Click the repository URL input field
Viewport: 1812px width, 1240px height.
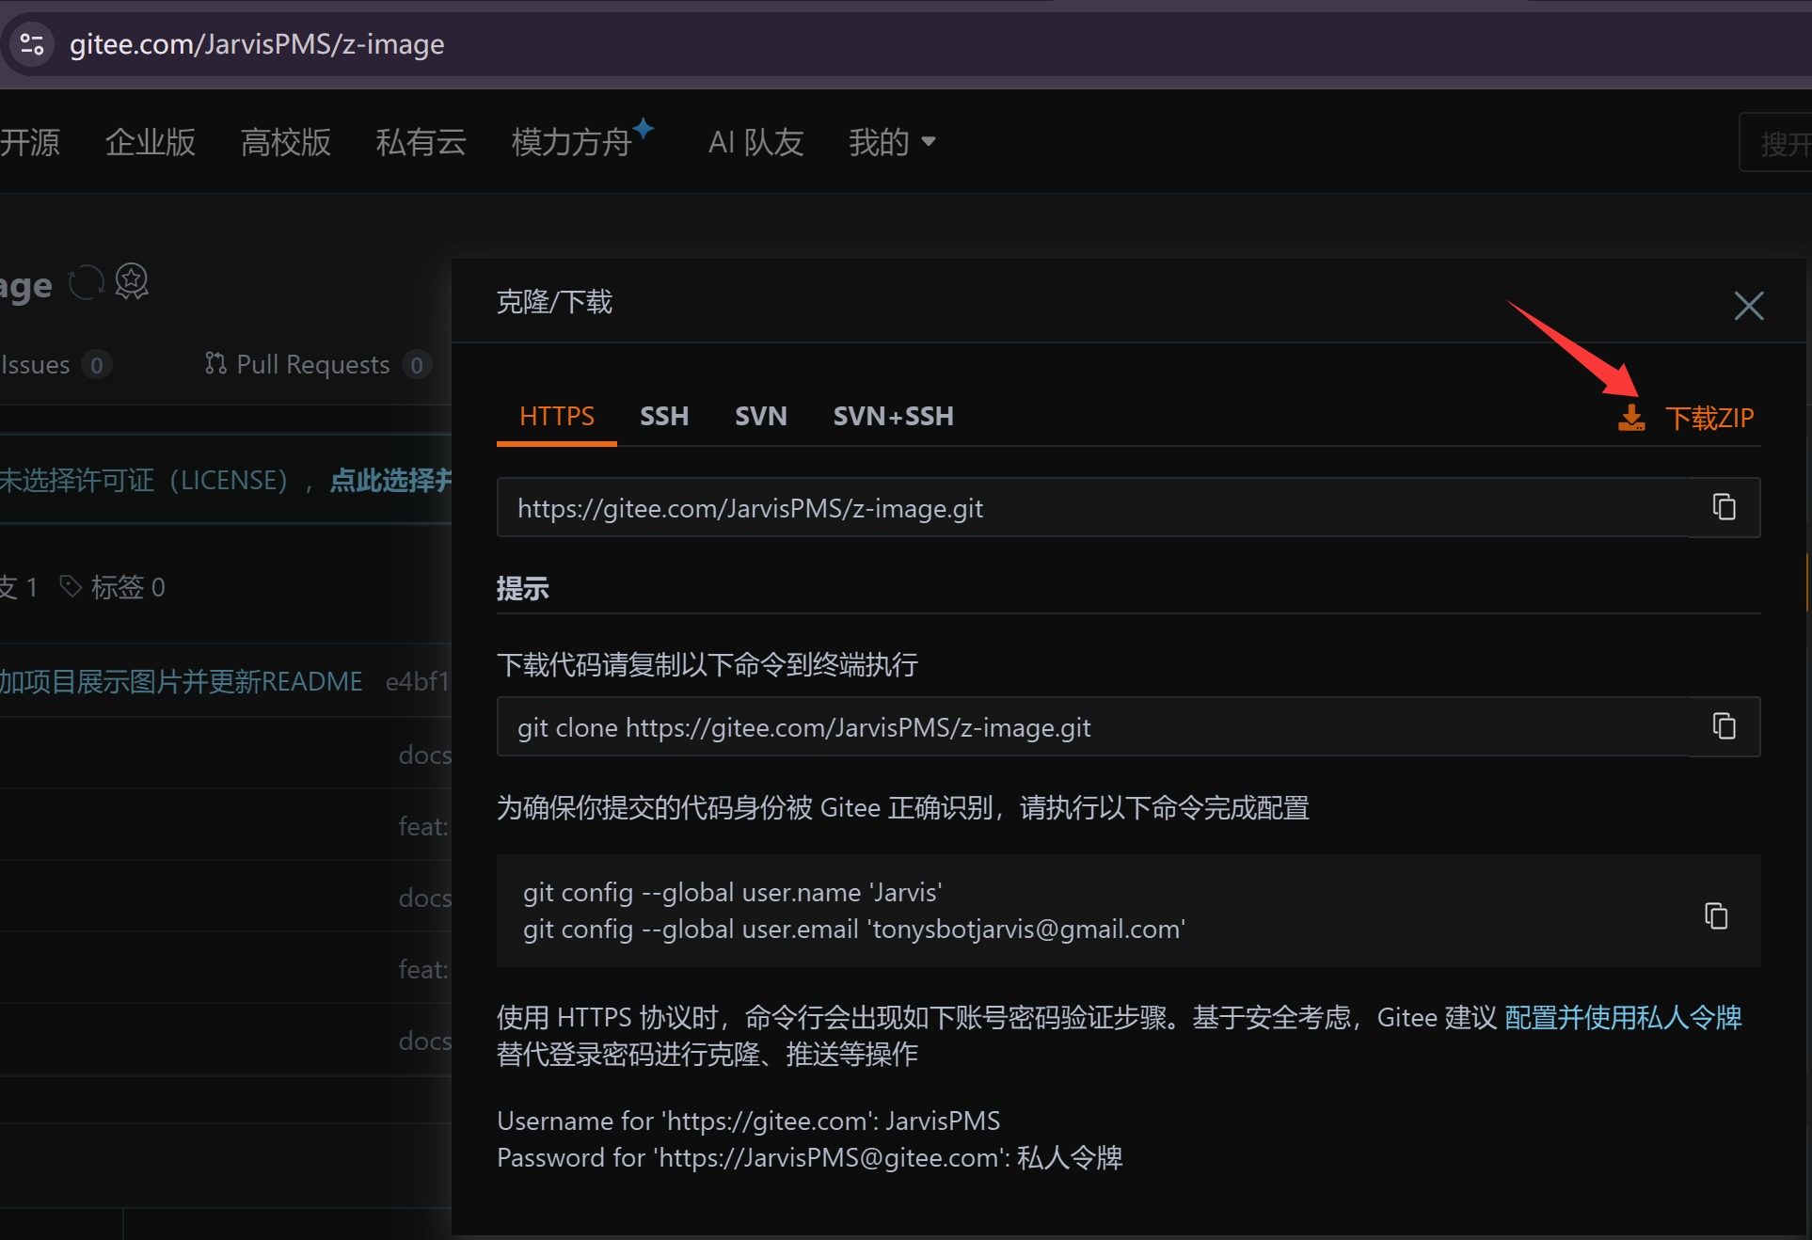tap(1091, 508)
